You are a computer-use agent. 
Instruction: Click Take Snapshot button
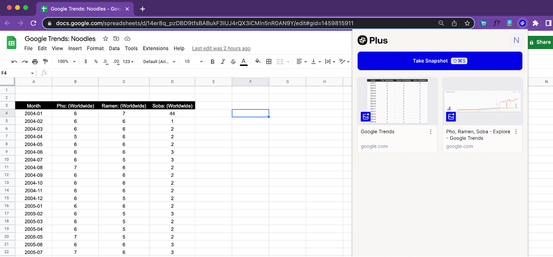(x=440, y=61)
